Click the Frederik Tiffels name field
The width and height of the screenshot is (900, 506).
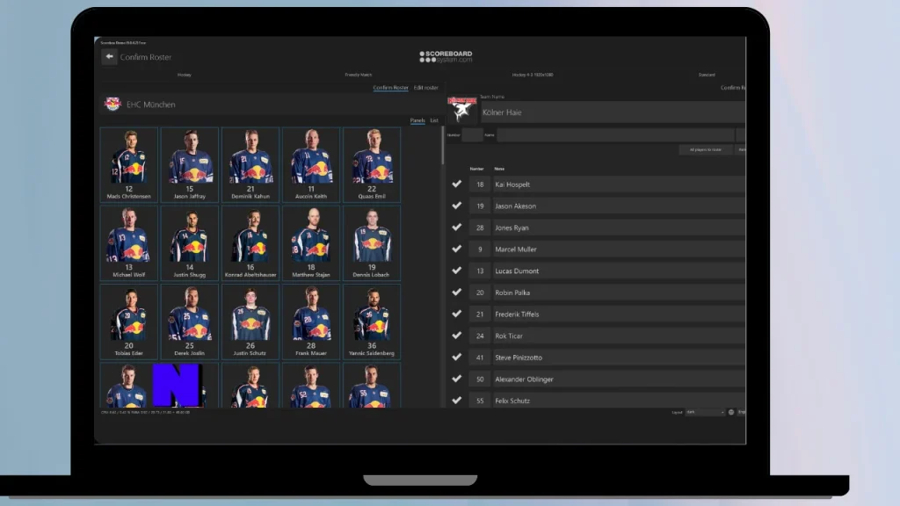[620, 314]
